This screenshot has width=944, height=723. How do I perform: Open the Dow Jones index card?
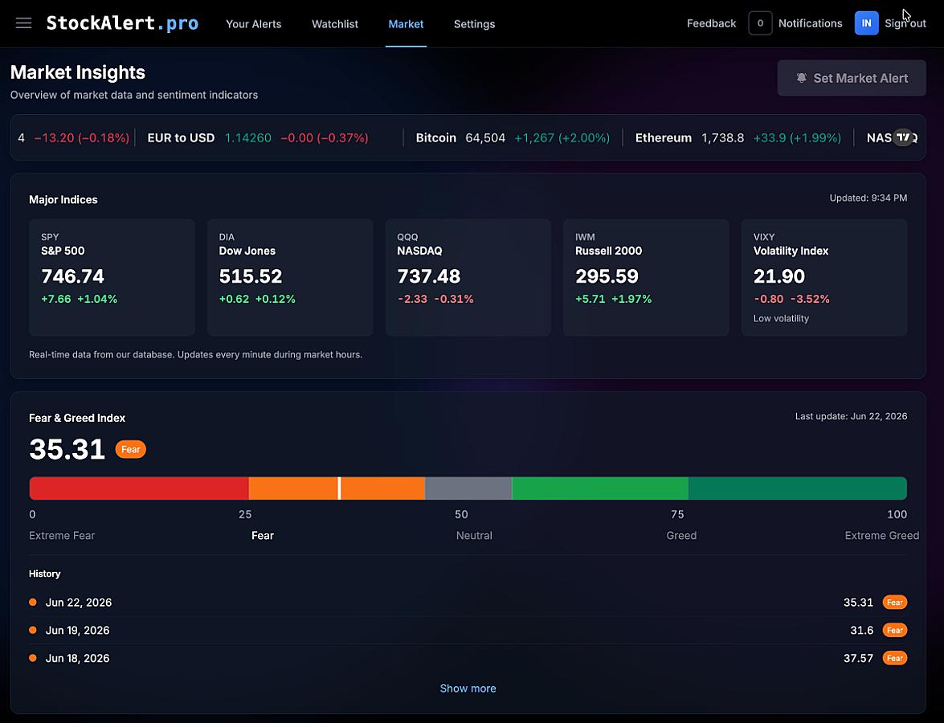(290, 277)
